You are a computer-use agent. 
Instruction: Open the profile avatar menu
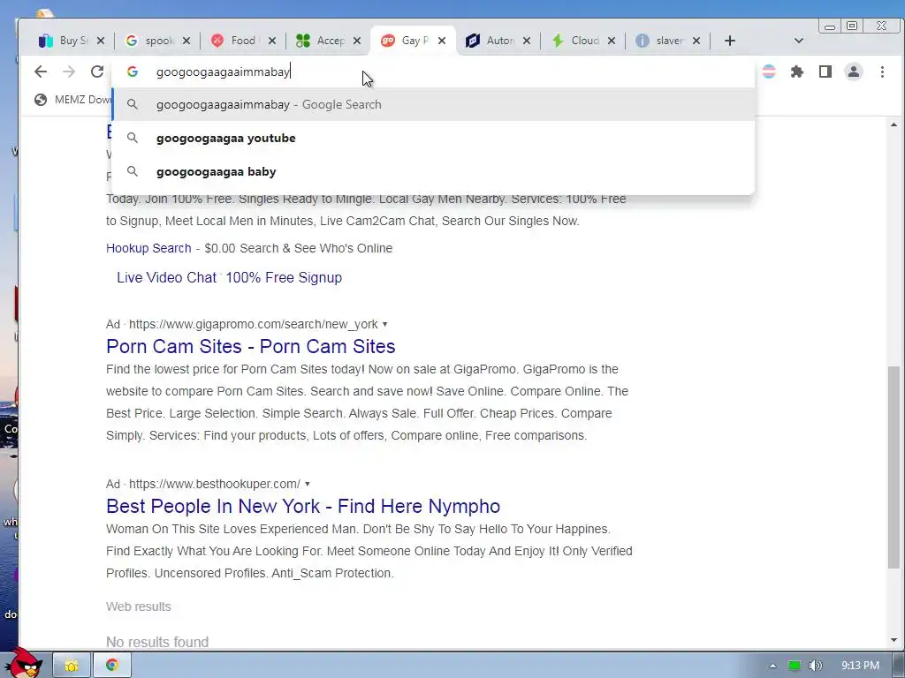(854, 72)
